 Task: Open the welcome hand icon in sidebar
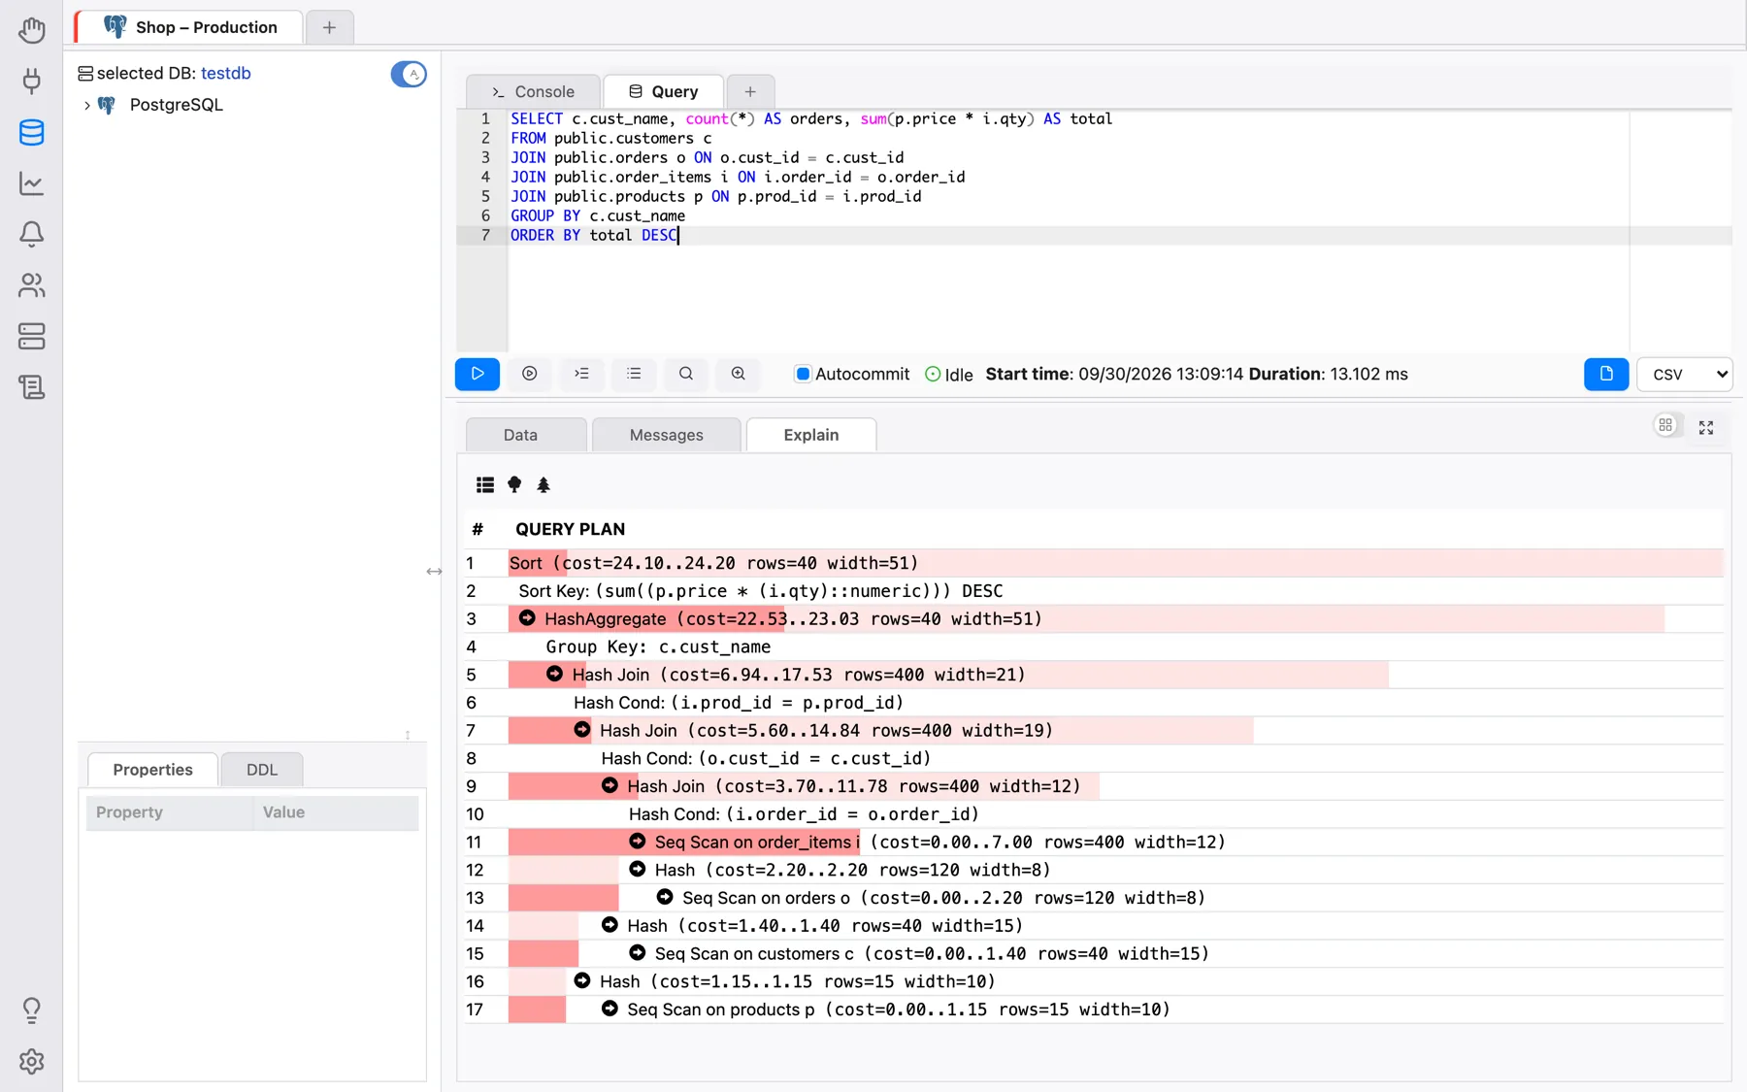point(31,30)
